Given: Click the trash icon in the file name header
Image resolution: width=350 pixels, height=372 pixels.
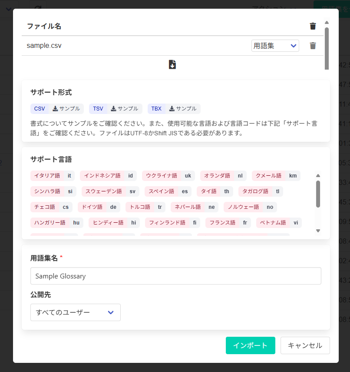Looking at the screenshot, I should coord(313,26).
